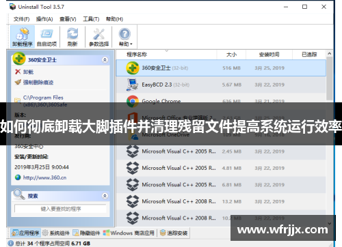Open the 查看(V) menu

pyautogui.click(x=68, y=19)
